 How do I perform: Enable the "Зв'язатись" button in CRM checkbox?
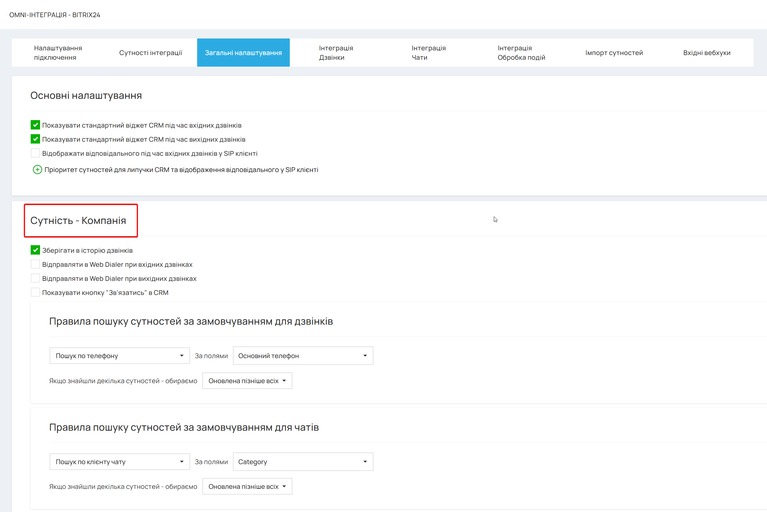pos(35,292)
